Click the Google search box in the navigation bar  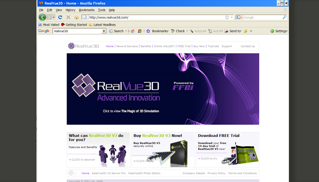[x=263, y=17]
